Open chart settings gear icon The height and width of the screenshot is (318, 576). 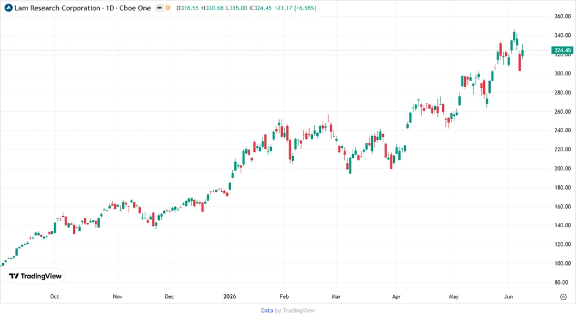point(563,297)
